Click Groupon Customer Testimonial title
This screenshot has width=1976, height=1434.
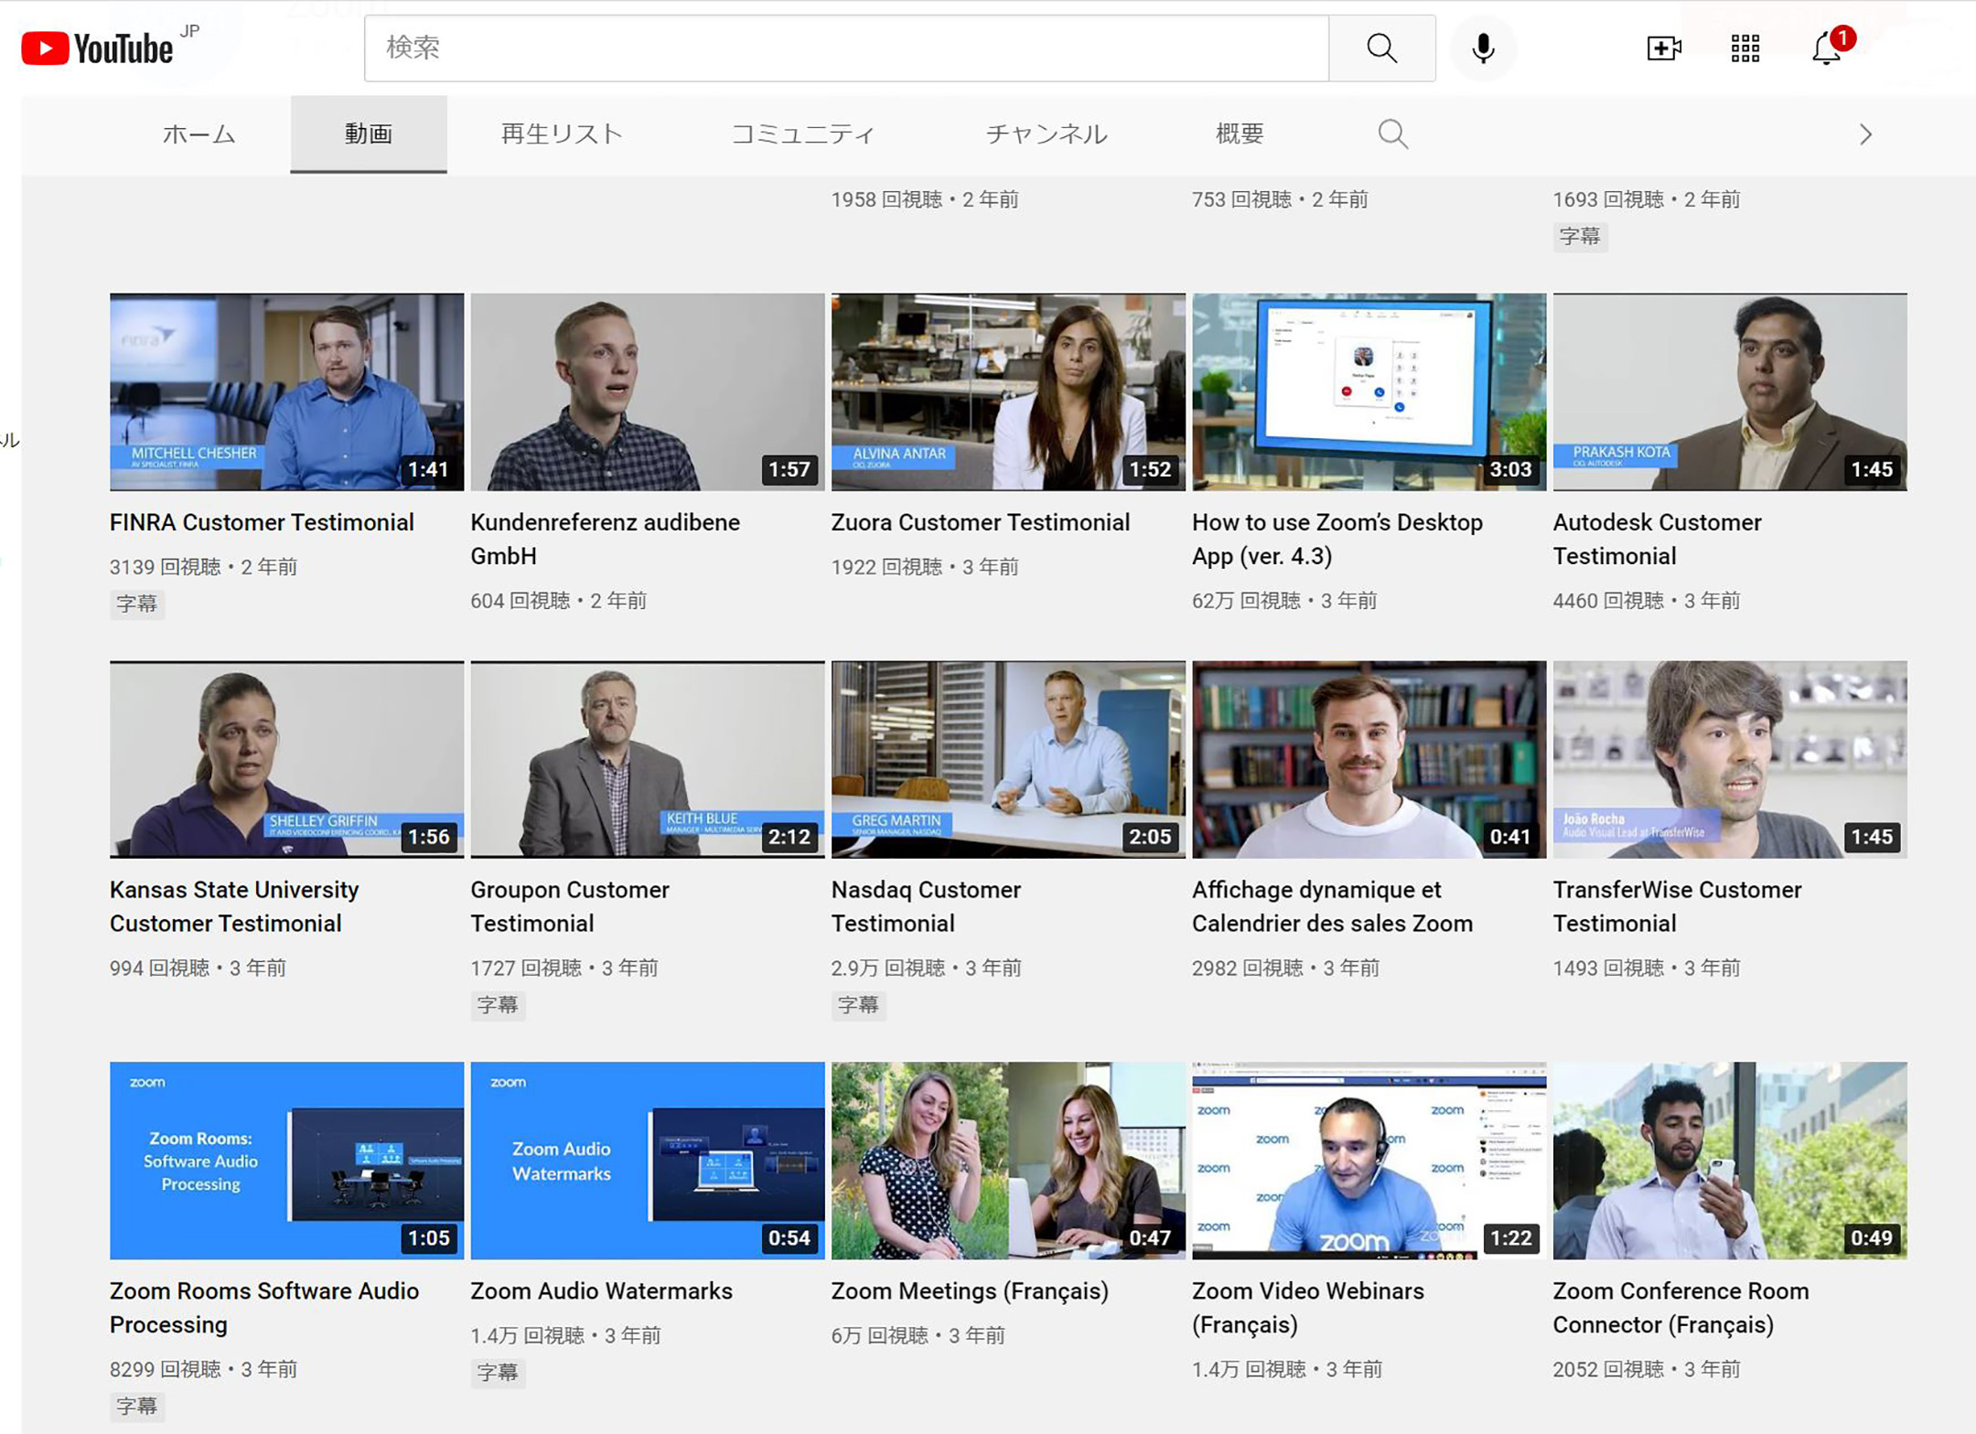570,906
